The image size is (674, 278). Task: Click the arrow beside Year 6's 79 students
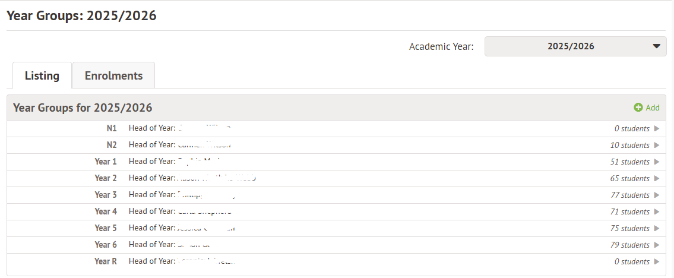click(x=656, y=245)
